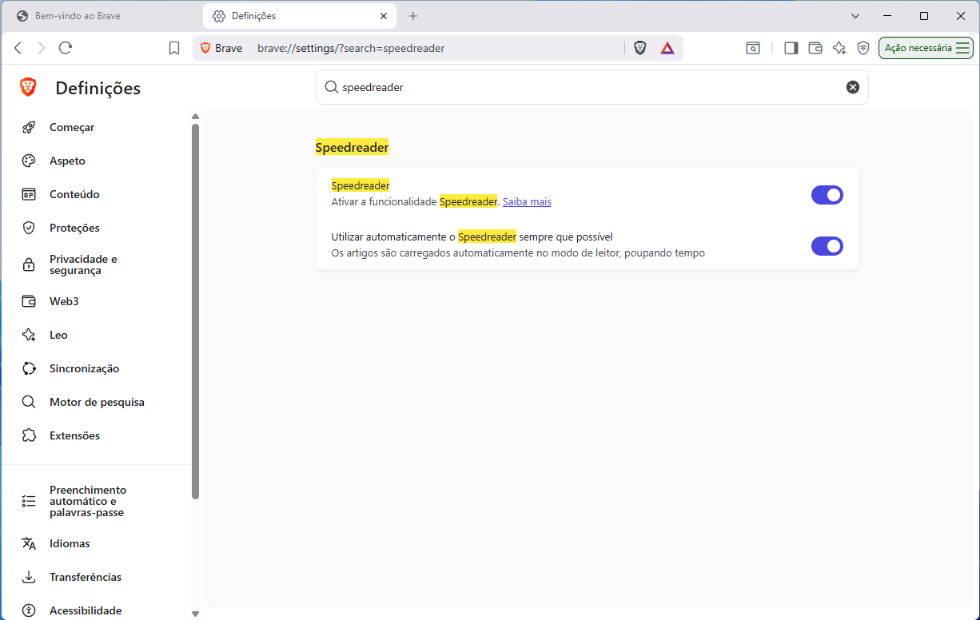The image size is (980, 620).
Task: Click the puzzle icon for Extensões
Action: pyautogui.click(x=29, y=435)
